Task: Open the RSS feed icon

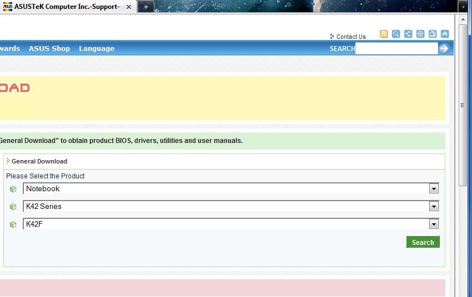Action: click(x=384, y=34)
